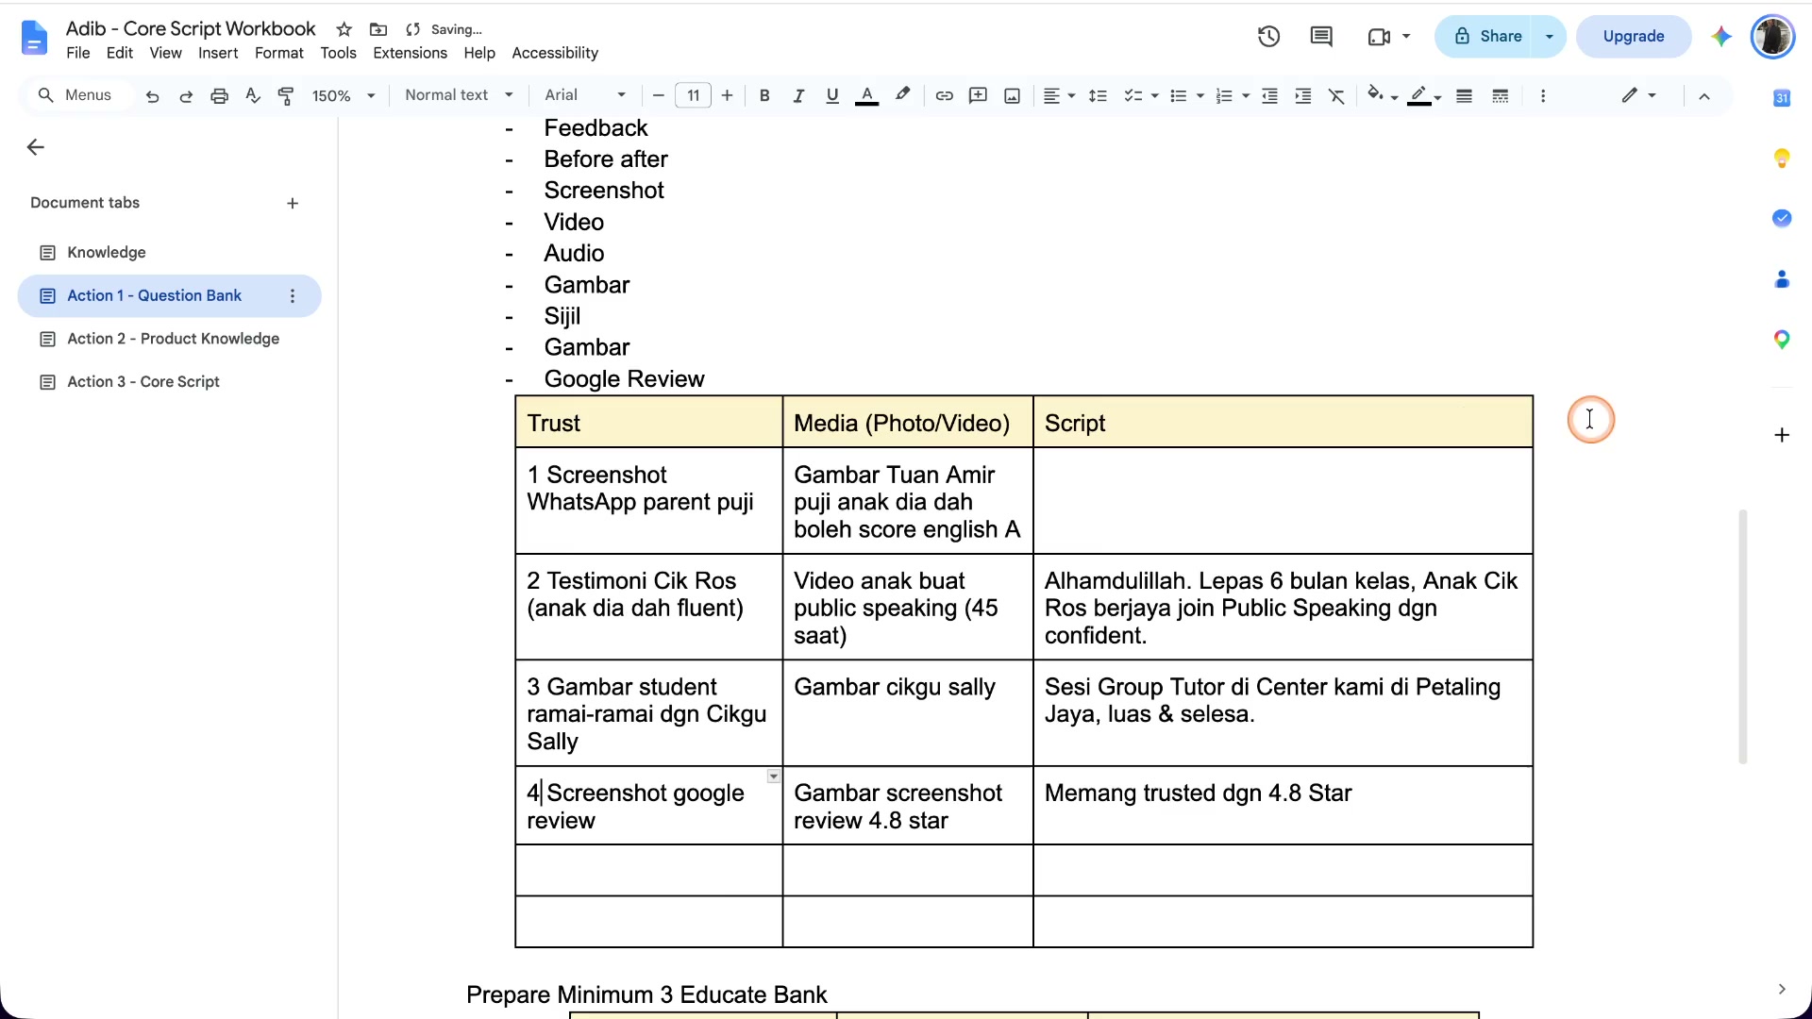
Task: Click the Upgrade button
Action: tap(1634, 37)
